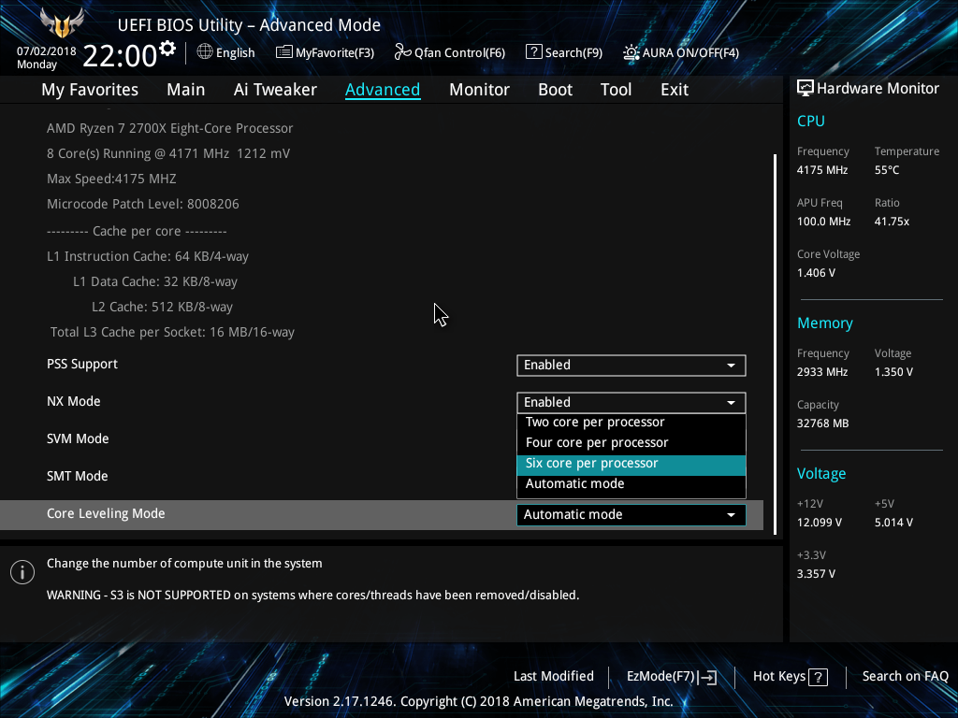Select Six core per processor option
Image resolution: width=958 pixels, height=718 pixels.
(x=631, y=464)
